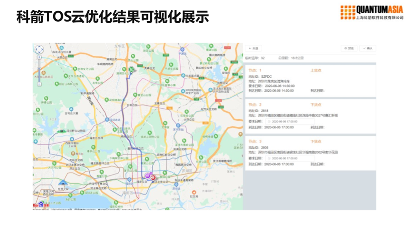
Task: Click the green start marker on route
Action: [x=132, y=69]
